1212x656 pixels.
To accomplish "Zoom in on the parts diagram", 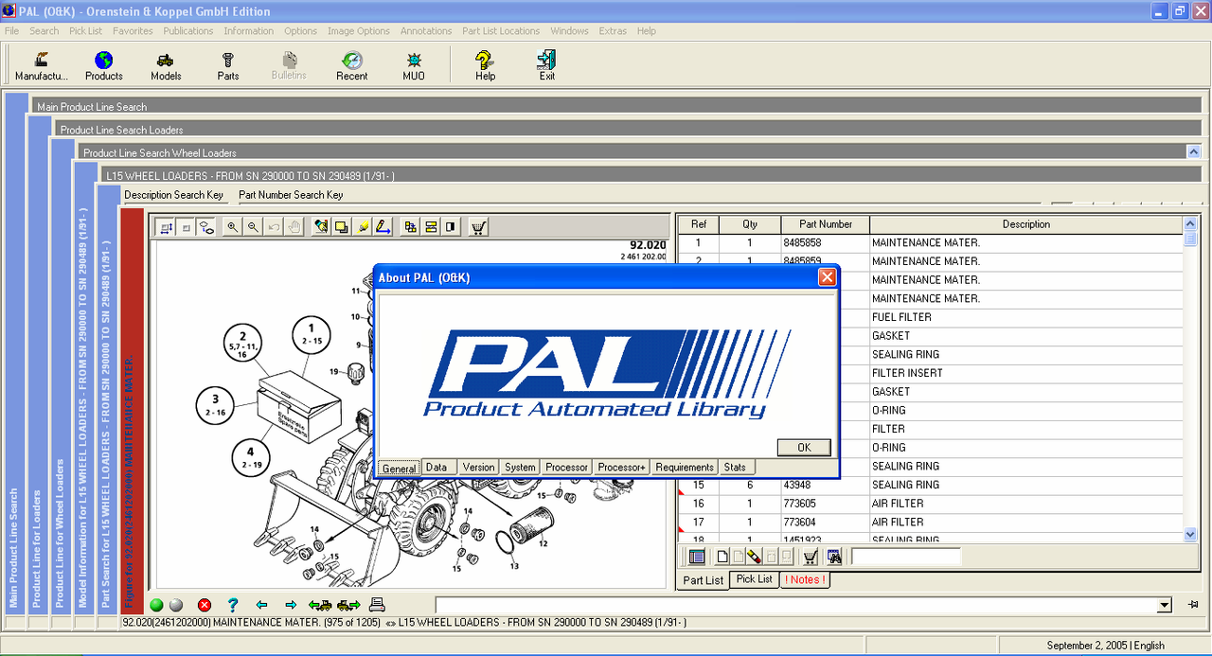I will pyautogui.click(x=232, y=227).
